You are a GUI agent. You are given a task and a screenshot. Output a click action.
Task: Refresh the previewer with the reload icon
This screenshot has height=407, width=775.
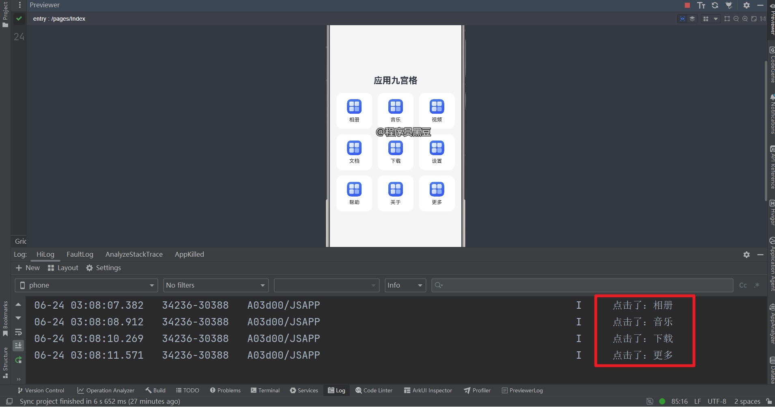715,5
